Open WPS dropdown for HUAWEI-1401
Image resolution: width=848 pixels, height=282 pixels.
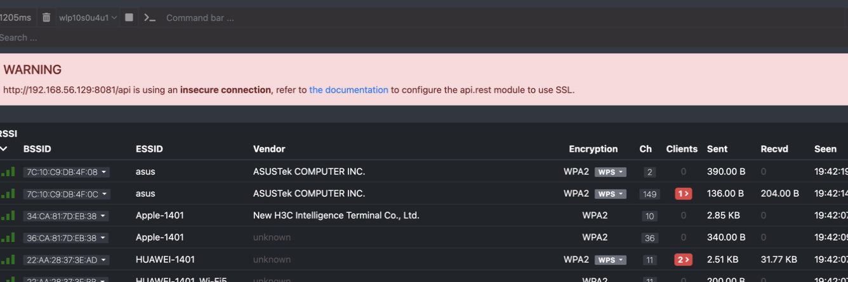pyautogui.click(x=610, y=260)
